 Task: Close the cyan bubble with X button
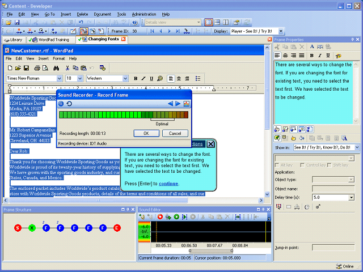click(x=210, y=144)
